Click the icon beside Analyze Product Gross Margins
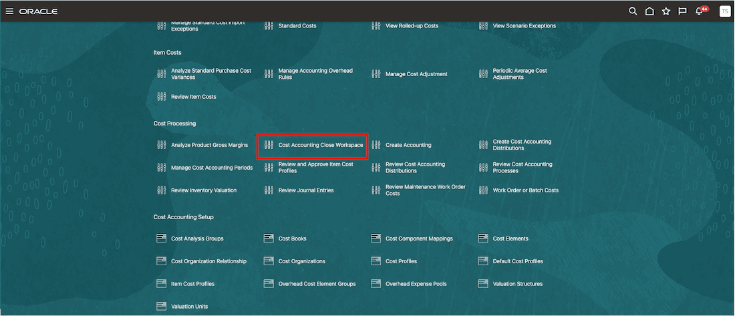Screen dimensions: 735x316 161,145
